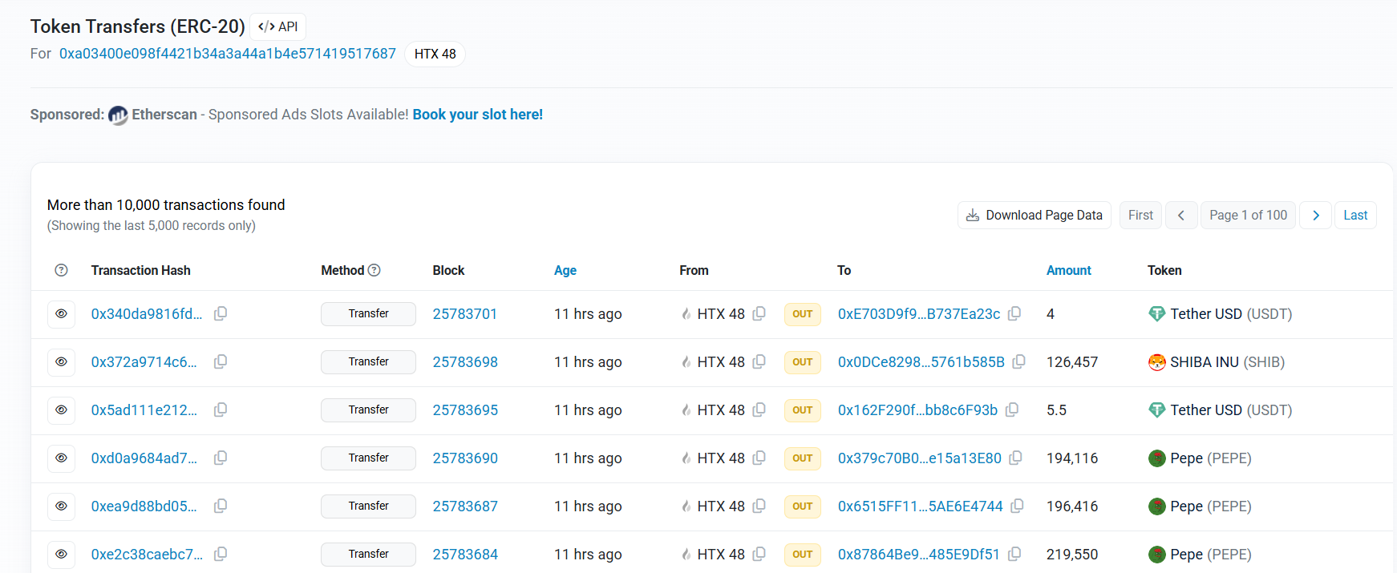
Task: Click the amount value 126,457
Action: 1072,362
